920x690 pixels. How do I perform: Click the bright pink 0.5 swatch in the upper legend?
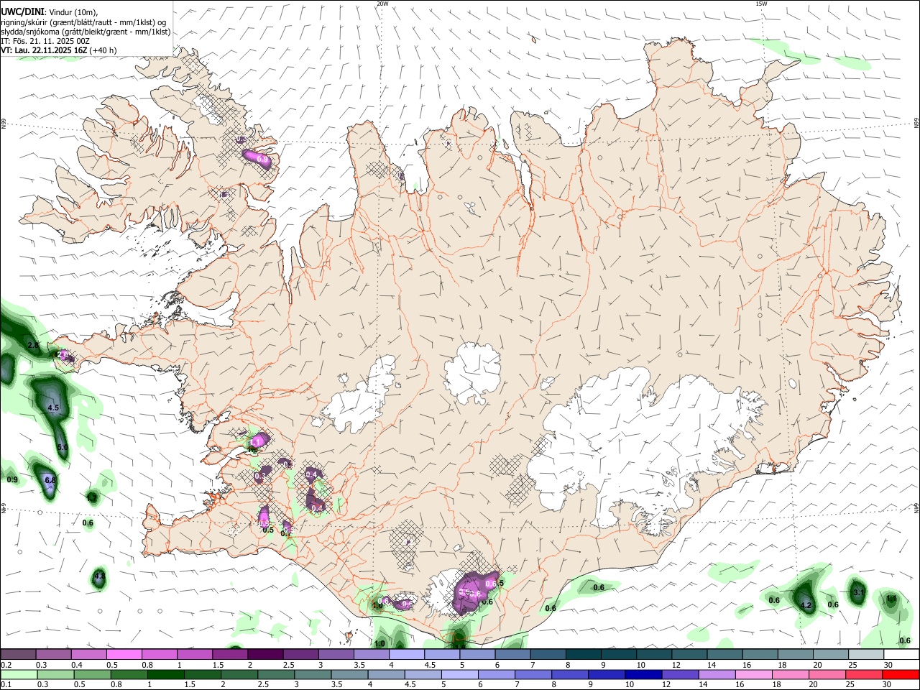tap(124, 654)
